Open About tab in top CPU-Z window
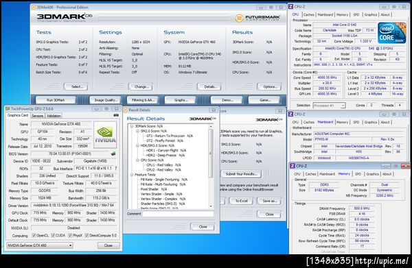The image size is (412, 268). 385,14
